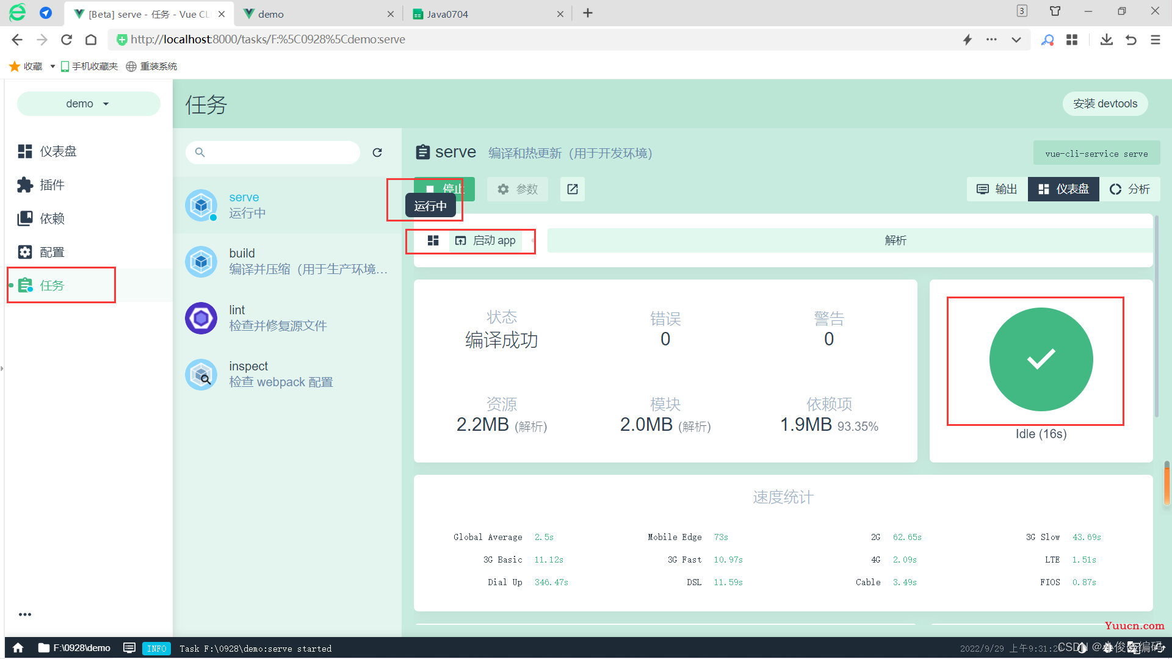This screenshot has height=659, width=1172.
Task: Open the browser downloads icon
Action: click(x=1107, y=40)
